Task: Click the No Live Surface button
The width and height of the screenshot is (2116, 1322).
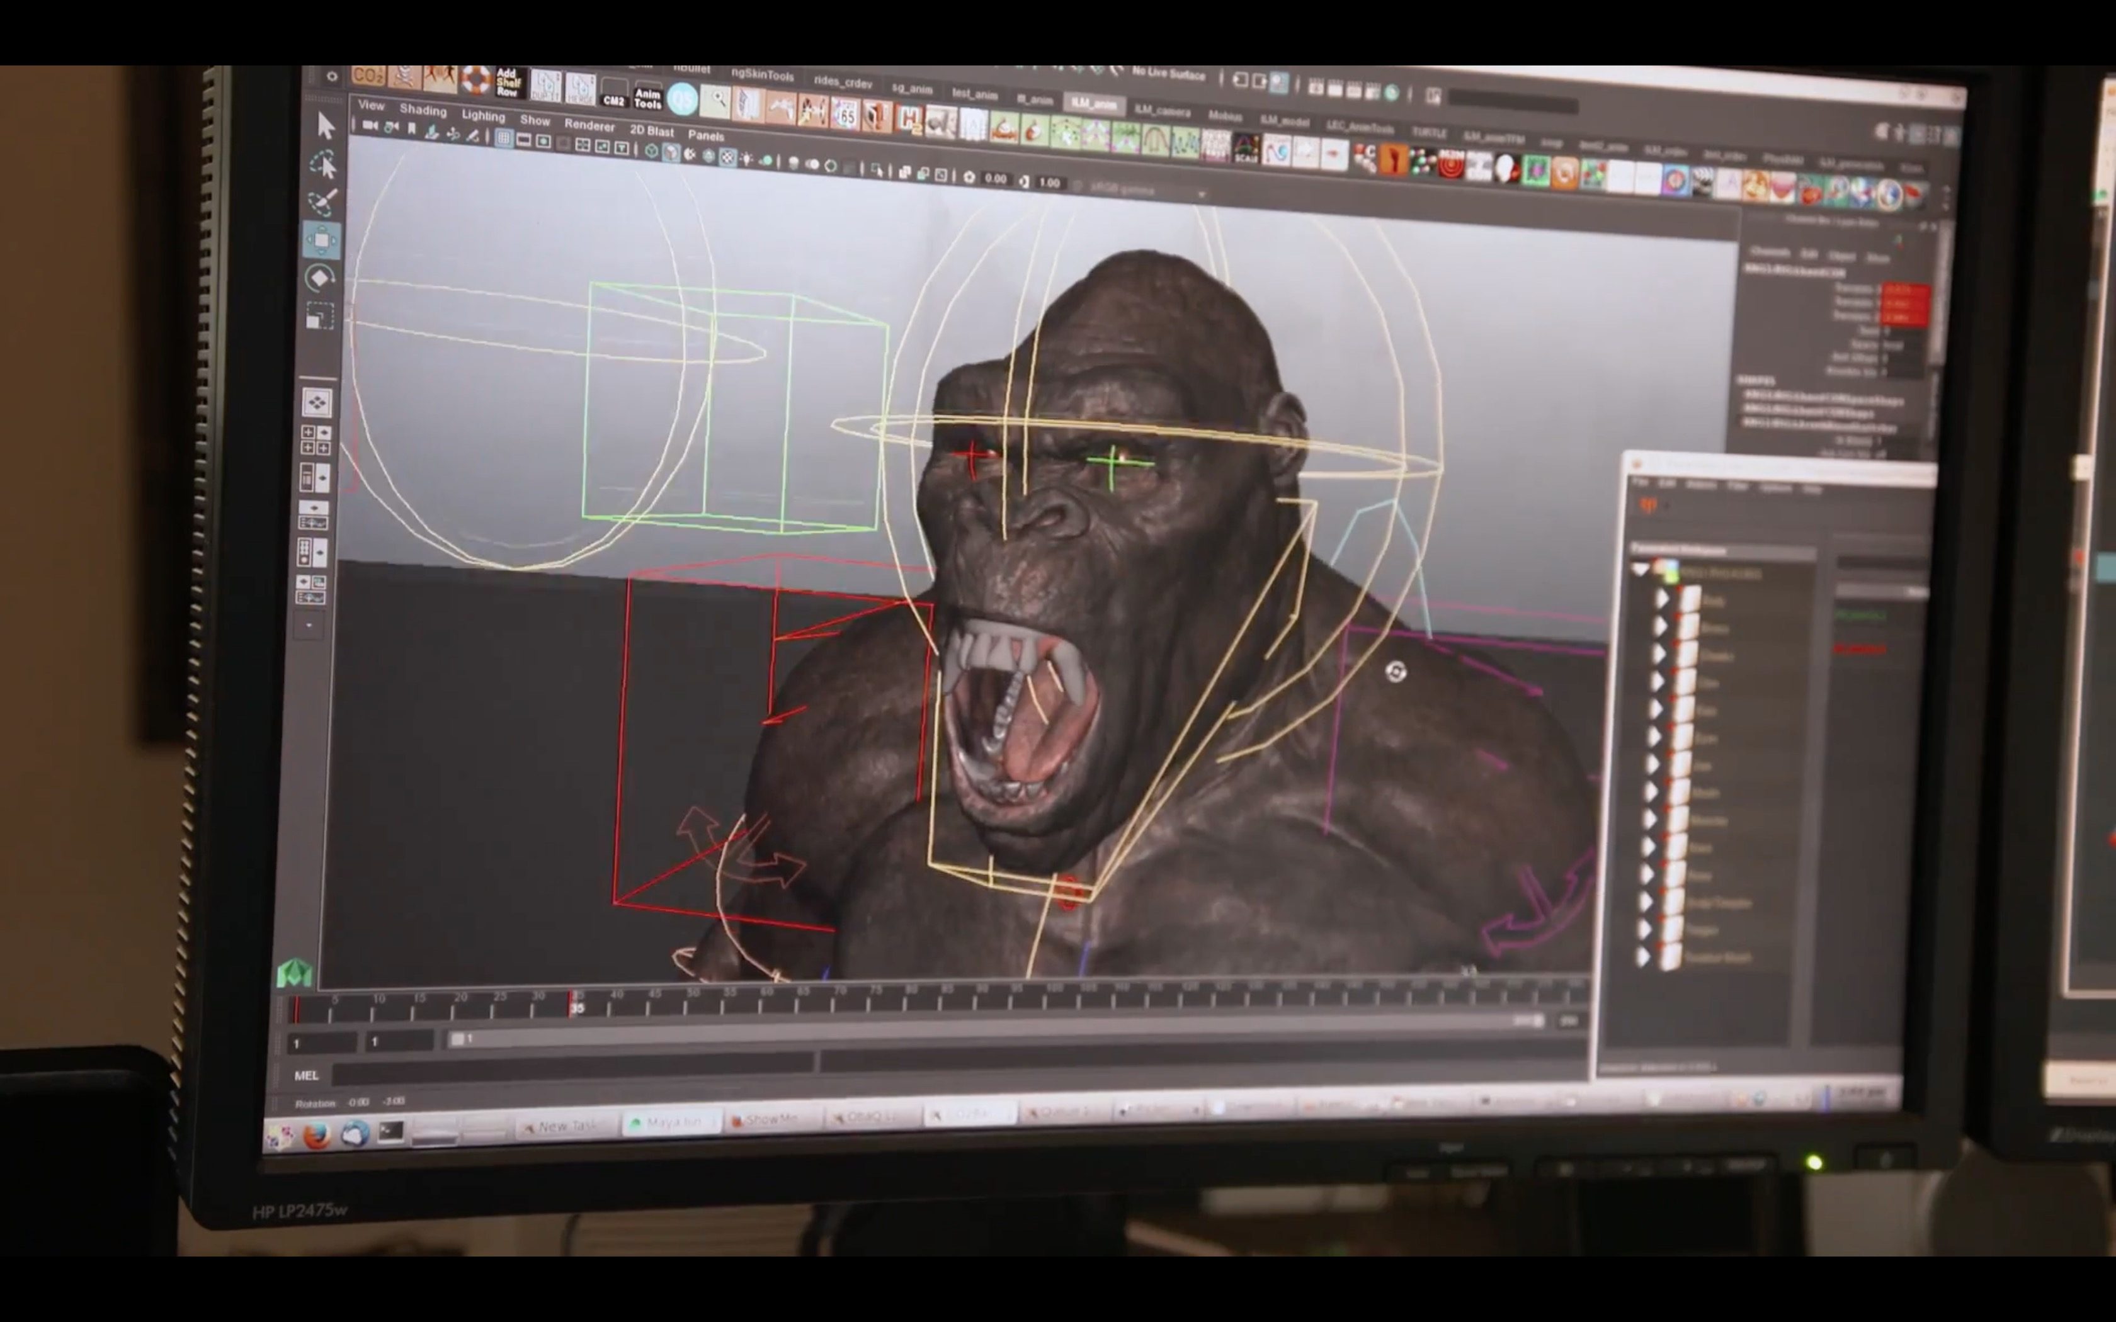Action: pyautogui.click(x=1169, y=74)
